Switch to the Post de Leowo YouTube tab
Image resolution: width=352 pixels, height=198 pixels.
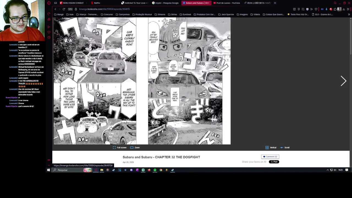[227, 3]
